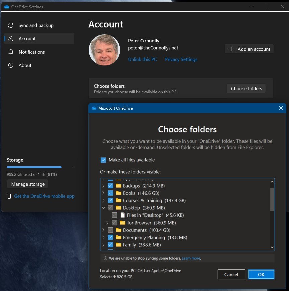Select the Account sidebar item
This screenshot has width=289, height=291.
click(39, 39)
